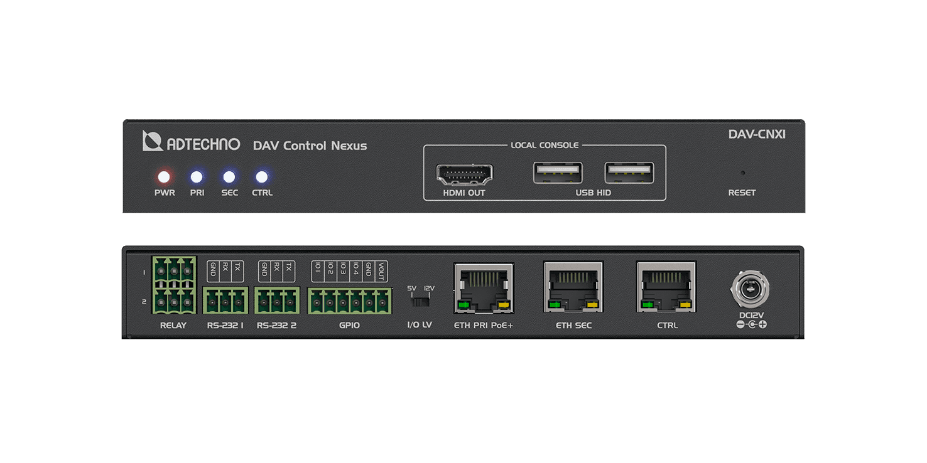Click the RS-232 2 connector

click(277, 301)
